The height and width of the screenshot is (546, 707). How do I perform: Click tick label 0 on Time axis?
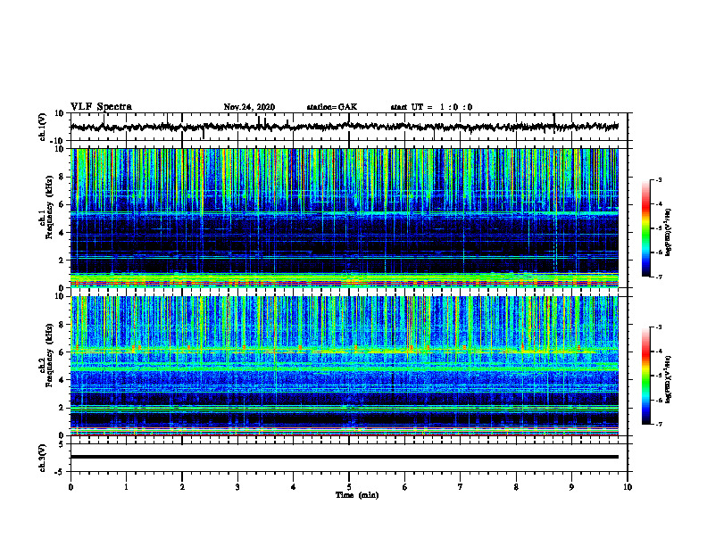click(71, 487)
